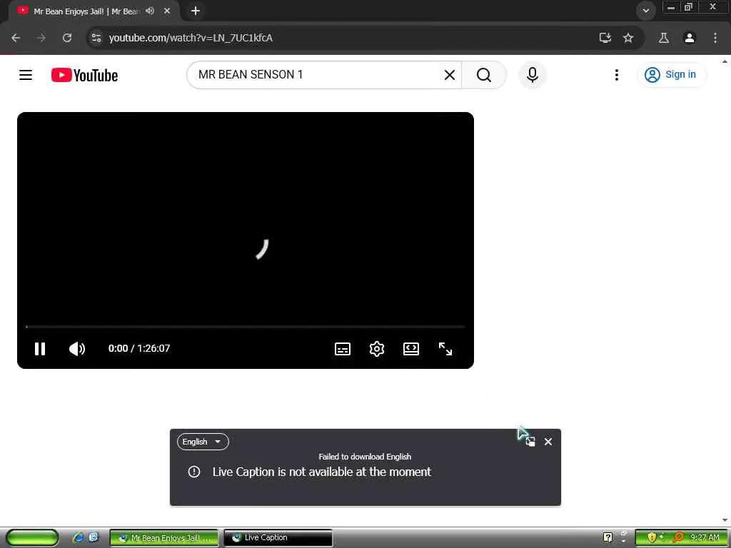Reload the current page
Screen dimensions: 731x548
point(67,38)
